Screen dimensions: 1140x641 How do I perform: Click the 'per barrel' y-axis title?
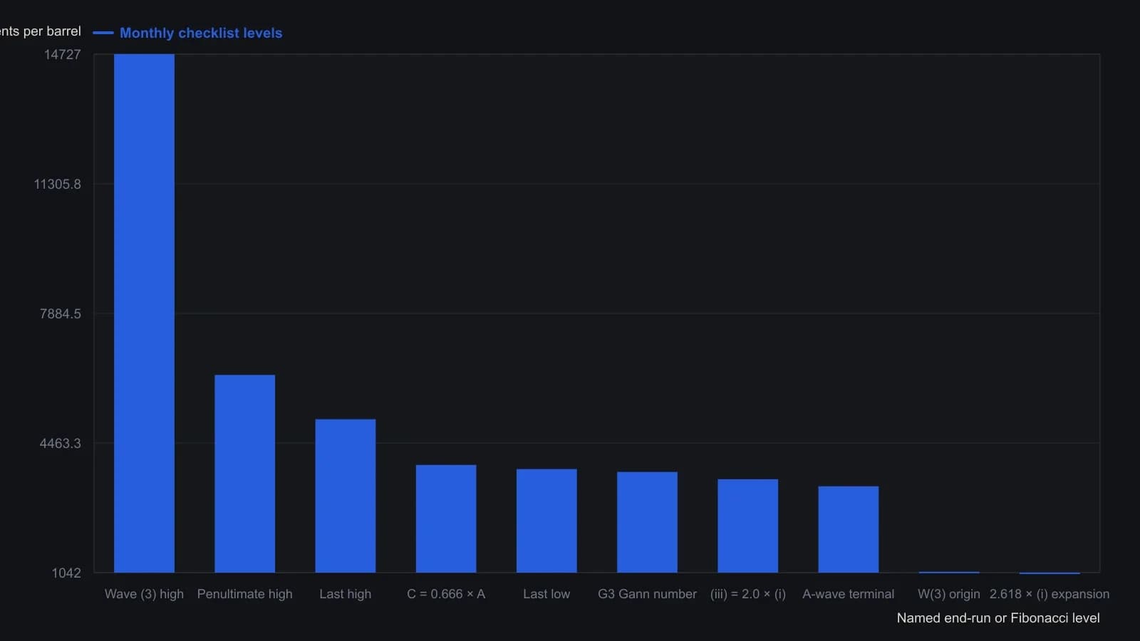coord(41,31)
